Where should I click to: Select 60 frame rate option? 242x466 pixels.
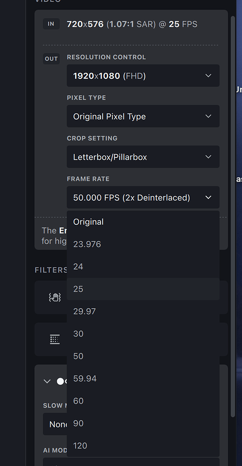click(143, 401)
